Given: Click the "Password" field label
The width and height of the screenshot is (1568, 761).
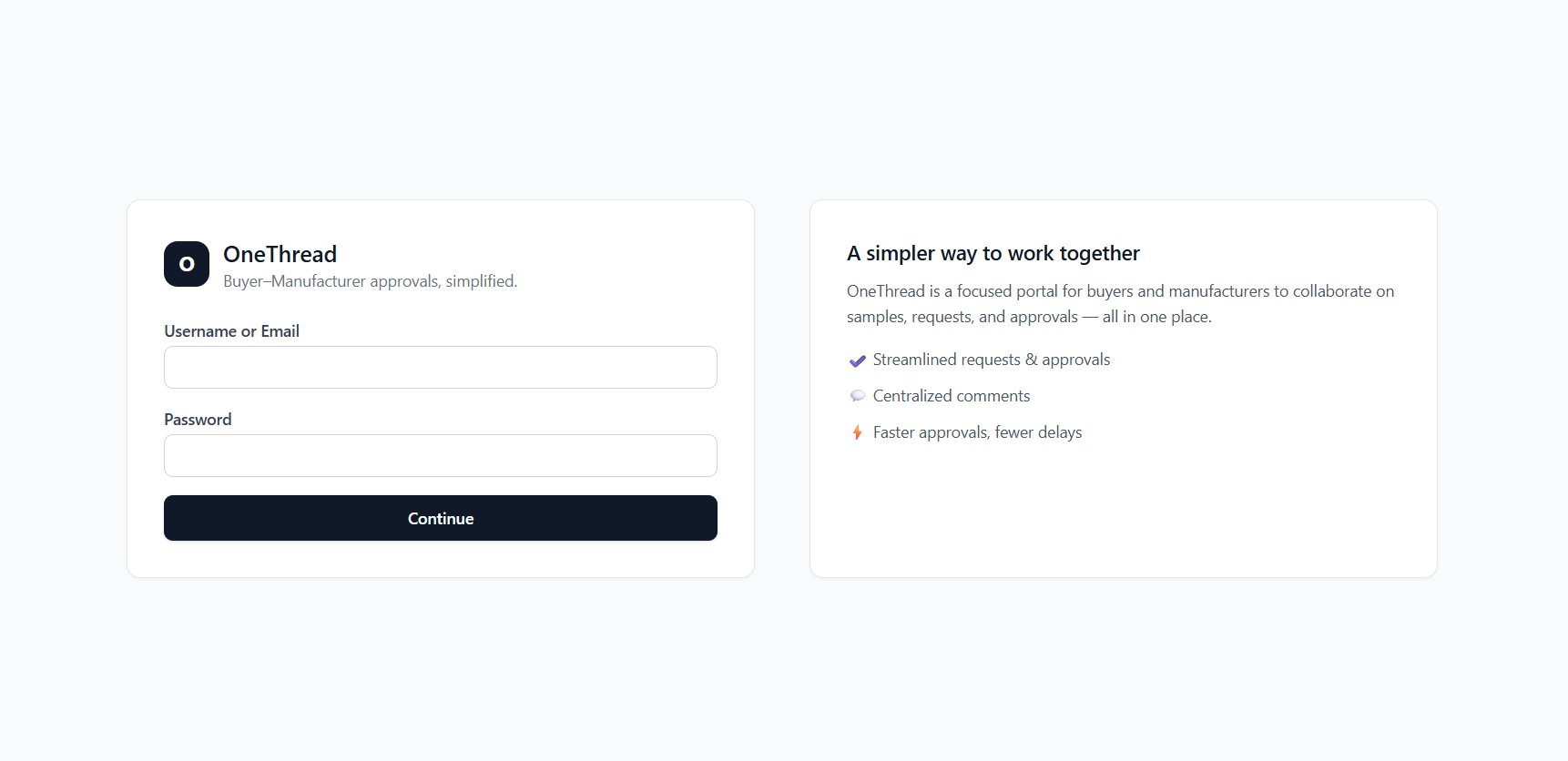Looking at the screenshot, I should click(x=198, y=420).
